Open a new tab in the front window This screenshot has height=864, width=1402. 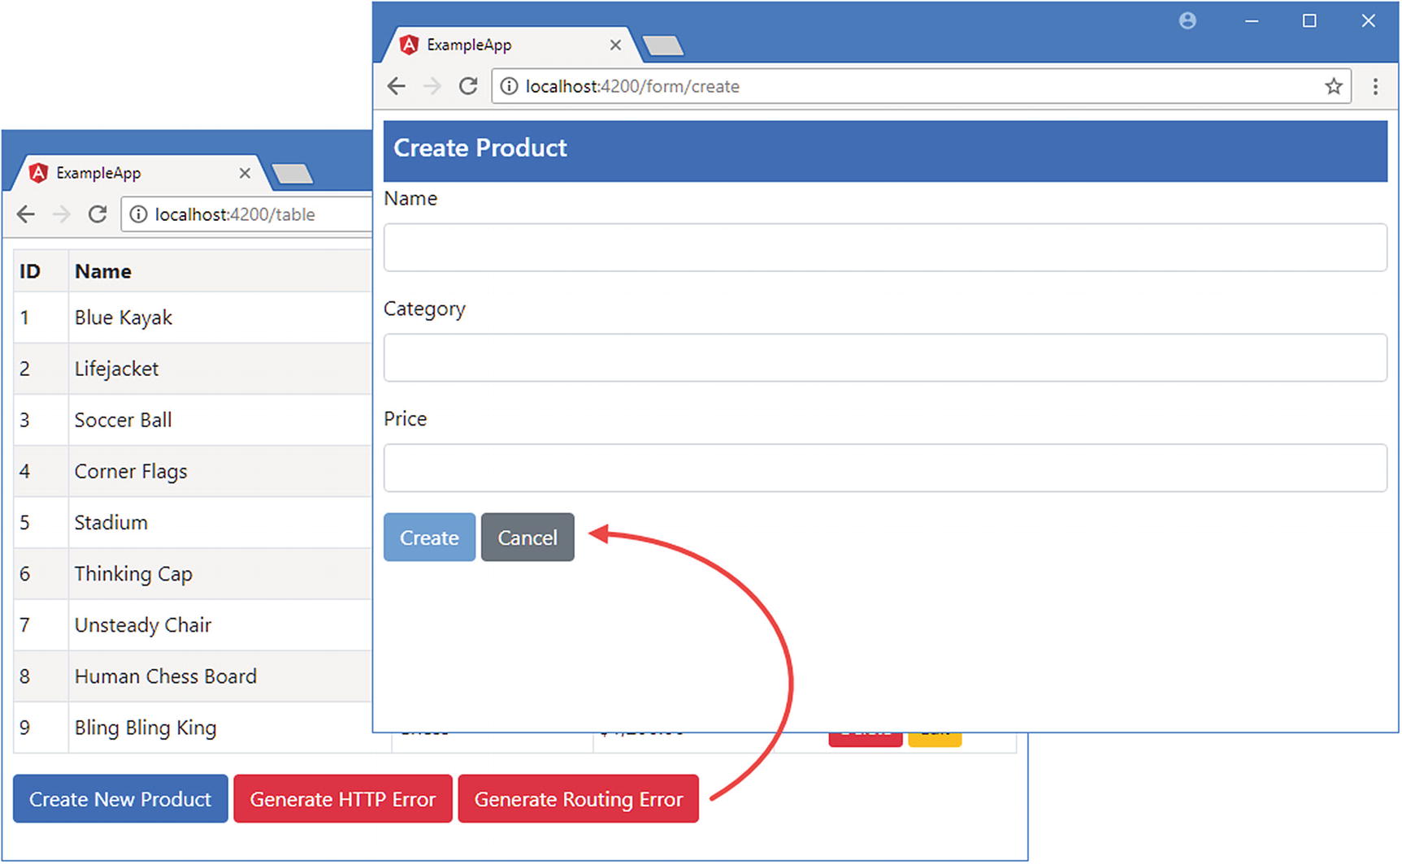(x=663, y=46)
